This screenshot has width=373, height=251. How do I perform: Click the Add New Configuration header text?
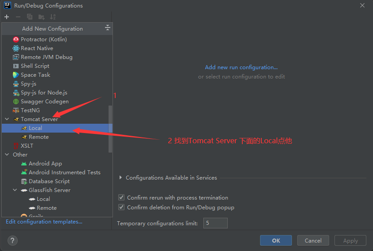click(x=53, y=29)
